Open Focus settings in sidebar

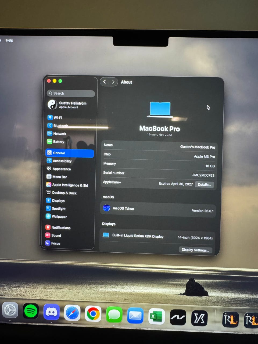(x=53, y=243)
